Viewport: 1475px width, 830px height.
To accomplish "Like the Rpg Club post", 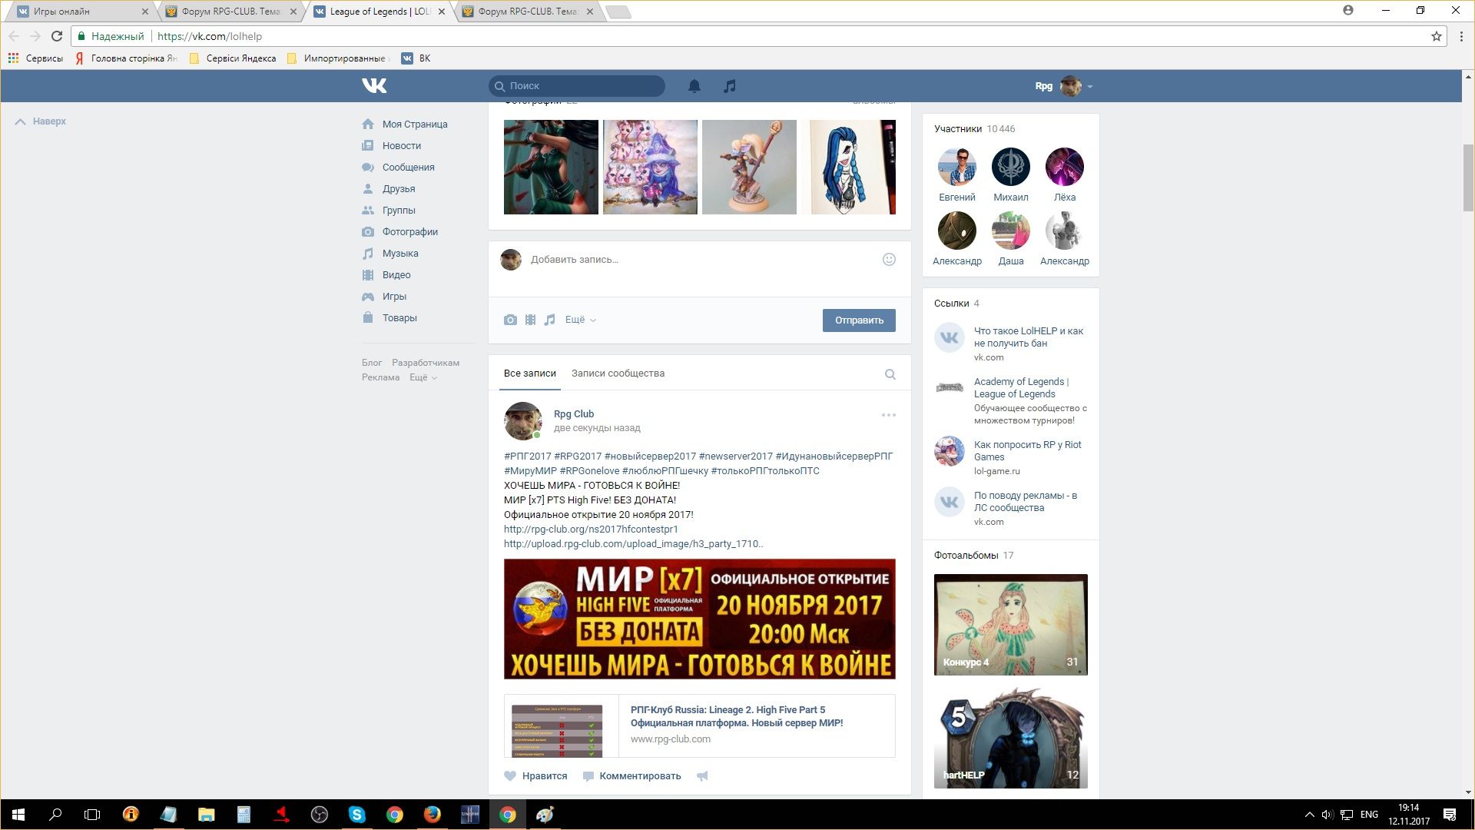I will tap(536, 776).
